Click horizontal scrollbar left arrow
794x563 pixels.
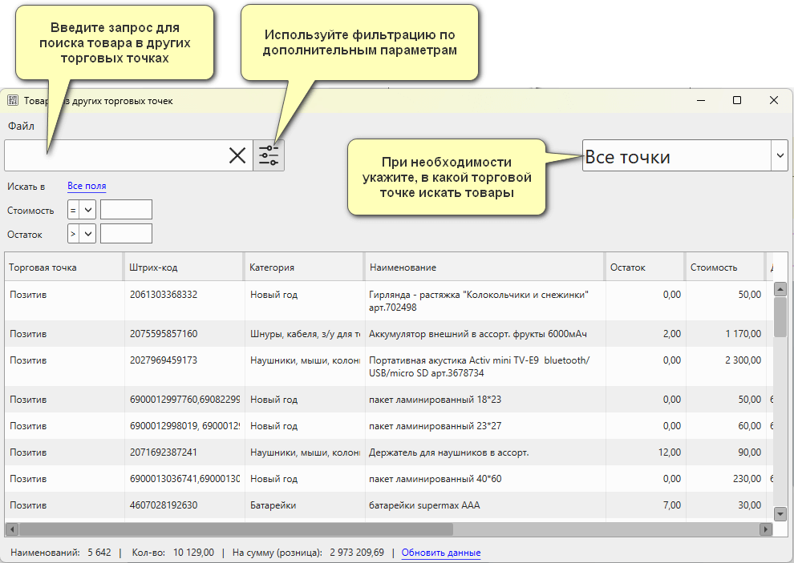(x=12, y=529)
